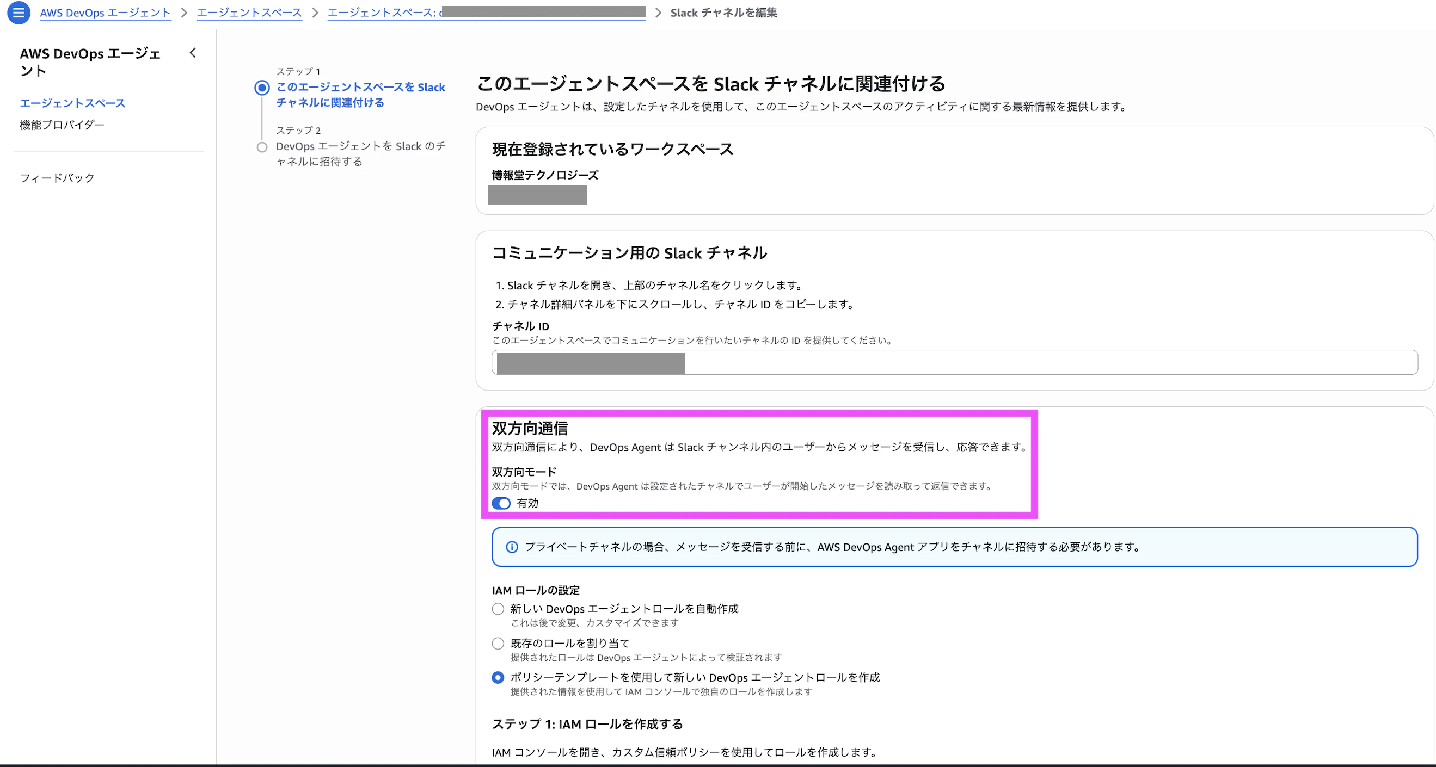Screen dimensions: 1436x767
Task: Click the AWS DevOps エージェント sidebar title
Action: pyautogui.click(x=90, y=62)
